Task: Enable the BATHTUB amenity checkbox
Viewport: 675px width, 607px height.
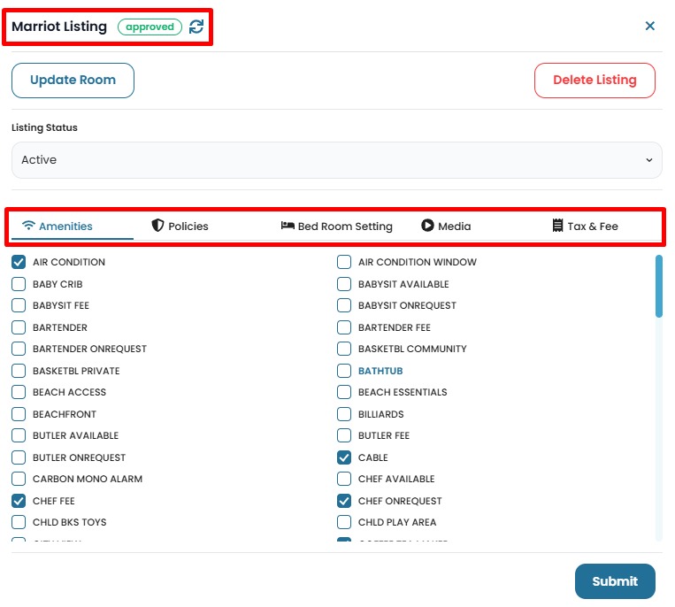Action: coord(344,371)
